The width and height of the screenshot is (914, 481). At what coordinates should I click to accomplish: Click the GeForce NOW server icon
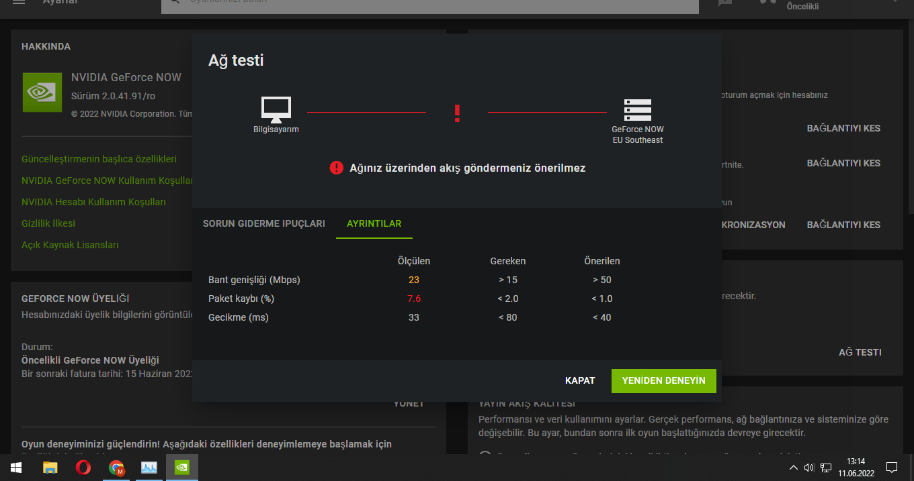coord(638,110)
